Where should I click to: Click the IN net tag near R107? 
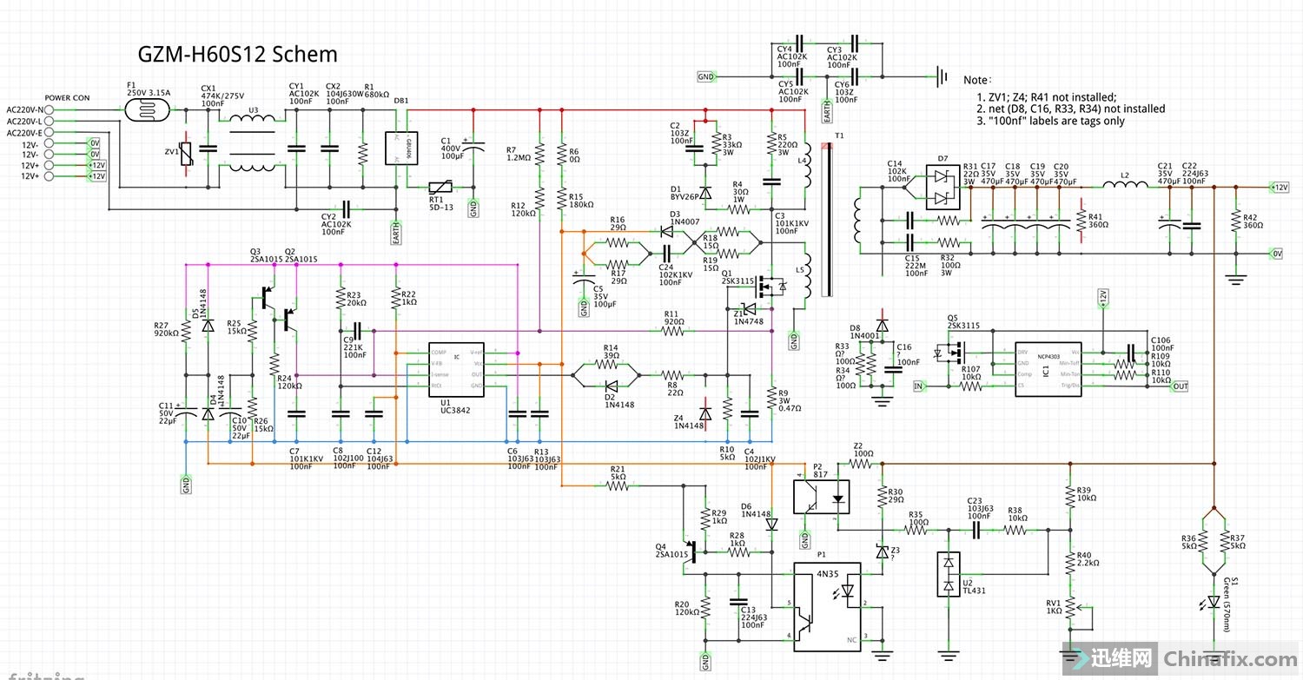point(919,386)
